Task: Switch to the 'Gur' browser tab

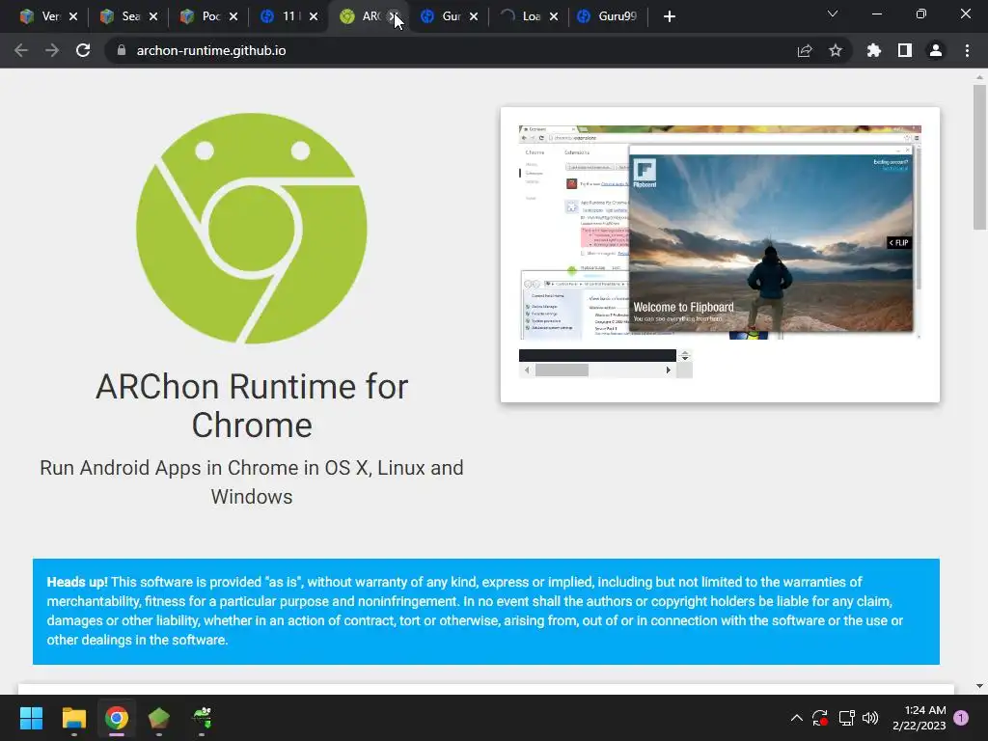Action: [441, 16]
